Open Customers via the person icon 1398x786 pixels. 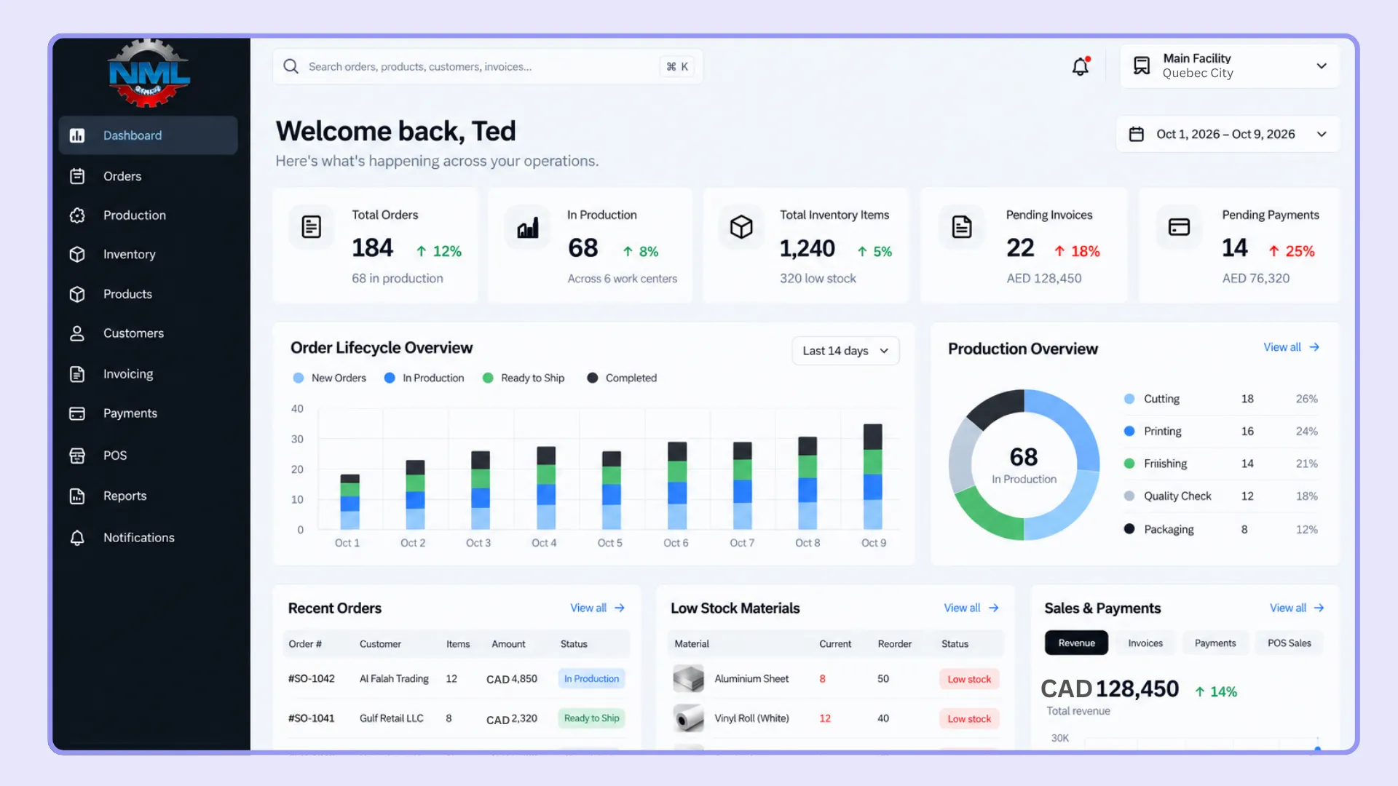coord(77,333)
